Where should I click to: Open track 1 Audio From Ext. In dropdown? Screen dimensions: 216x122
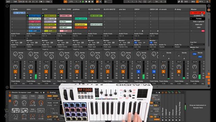18,36
